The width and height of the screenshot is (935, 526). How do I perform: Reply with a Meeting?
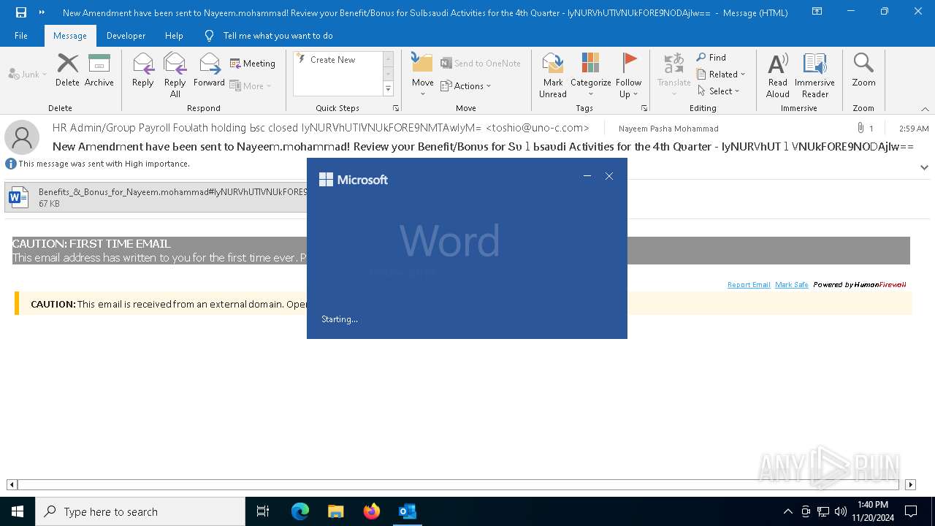(x=253, y=64)
